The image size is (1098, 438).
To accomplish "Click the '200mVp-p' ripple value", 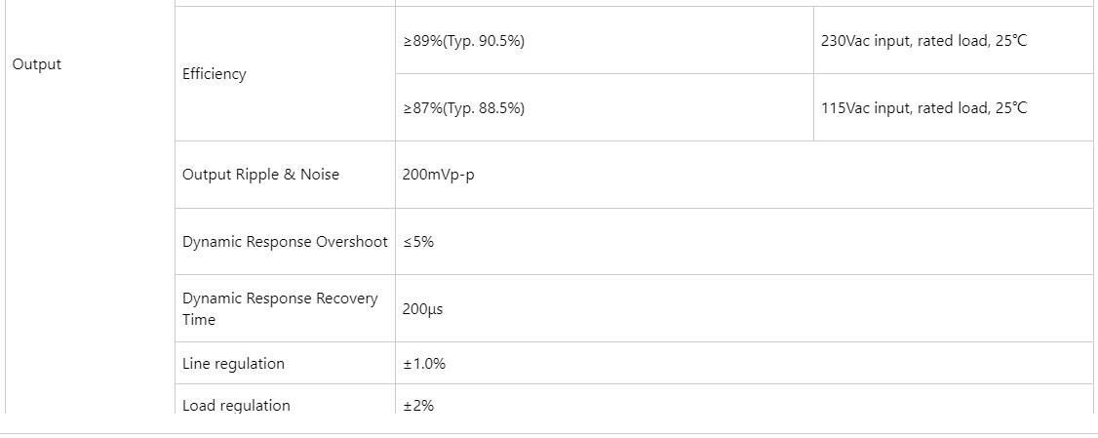I will 439,176.
